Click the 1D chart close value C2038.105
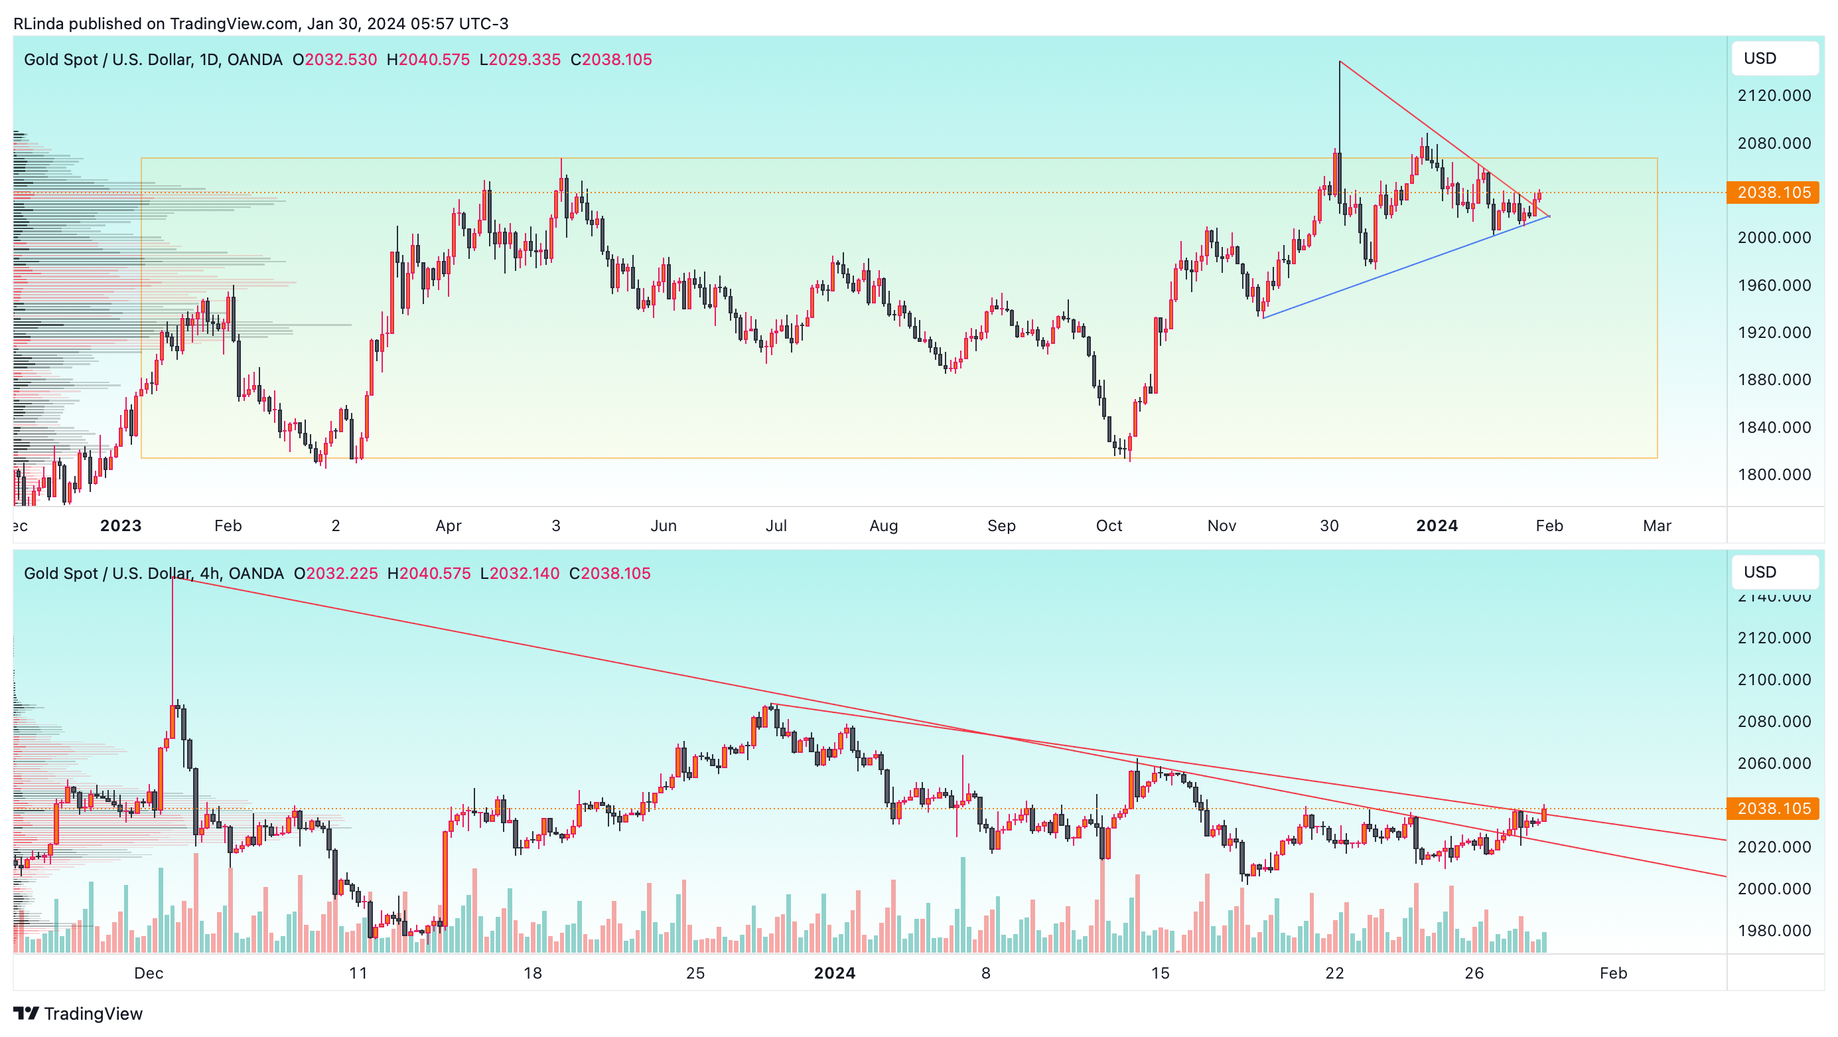This screenshot has height=1037, width=1838. tap(612, 59)
